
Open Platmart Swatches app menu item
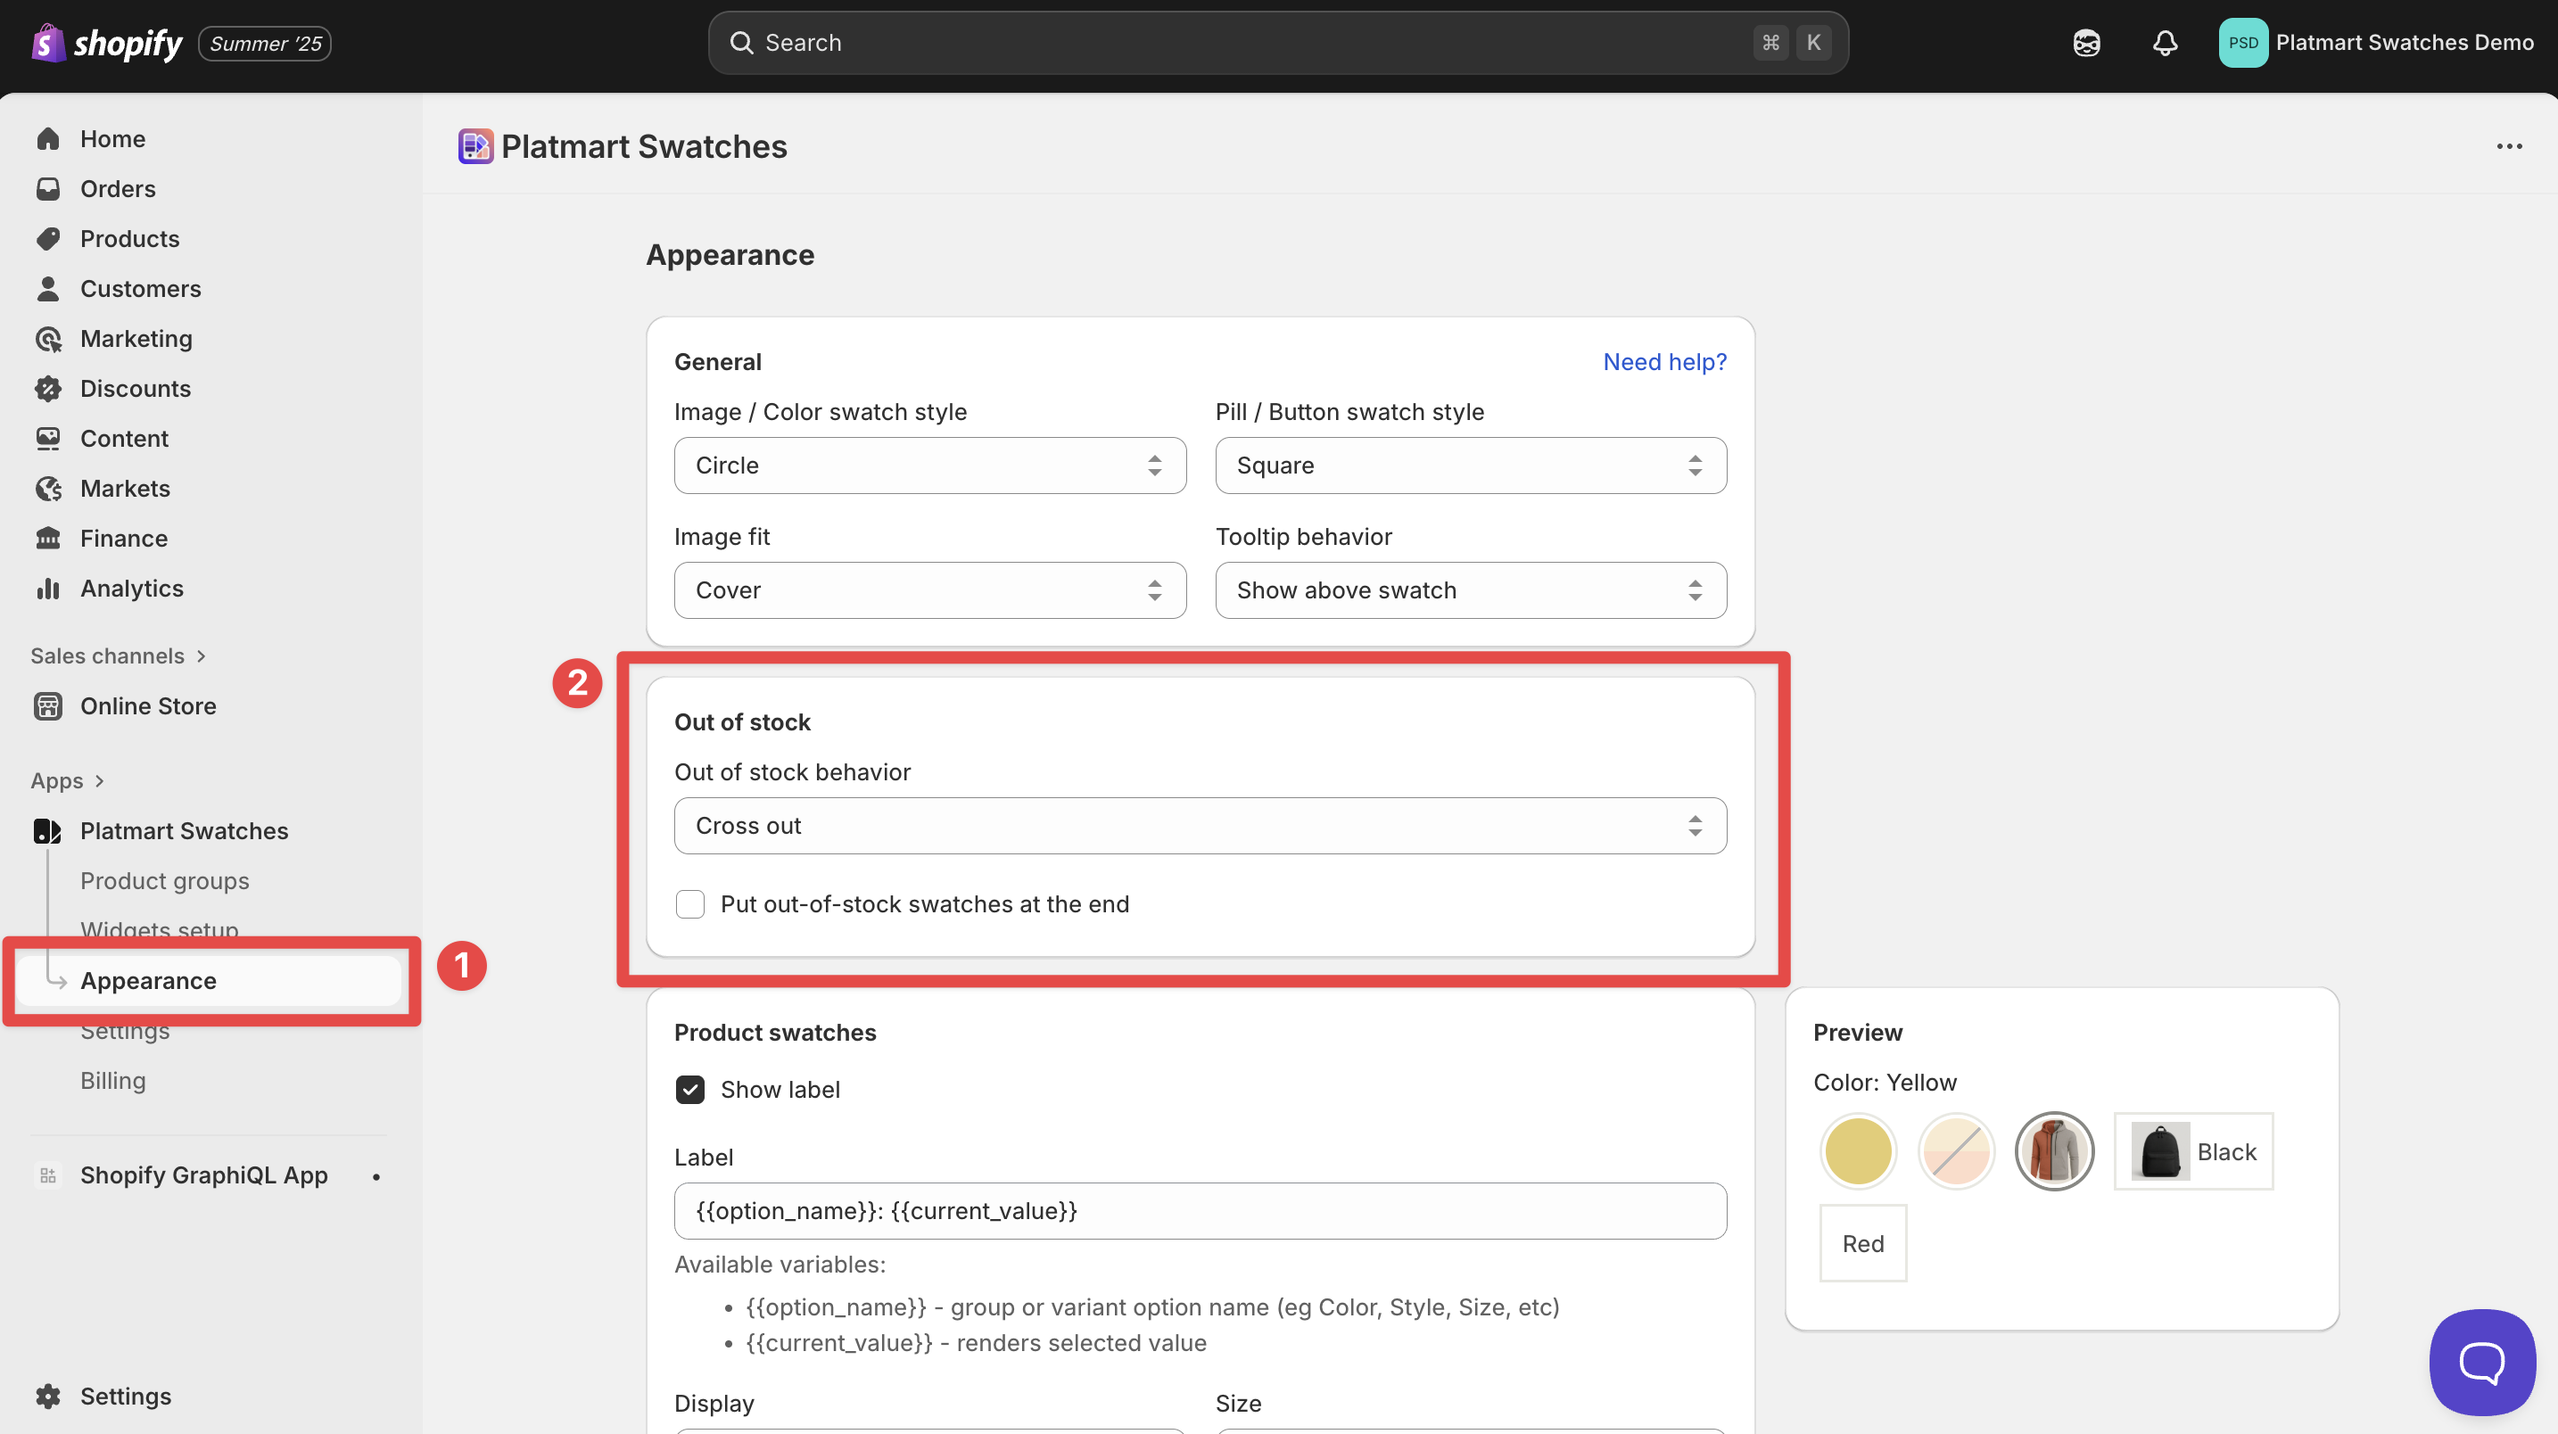[x=185, y=831]
